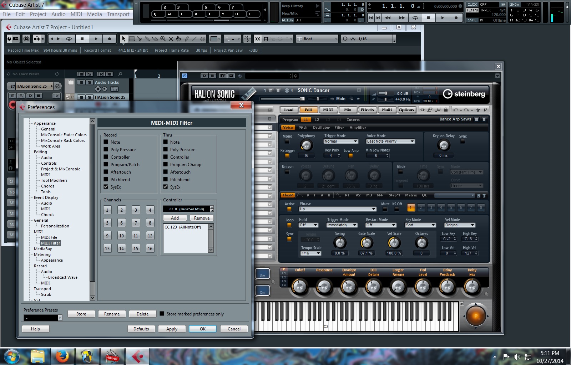The height and width of the screenshot is (365, 571).
Task: Open Vel Mode Original dropdown
Action: (x=460, y=225)
